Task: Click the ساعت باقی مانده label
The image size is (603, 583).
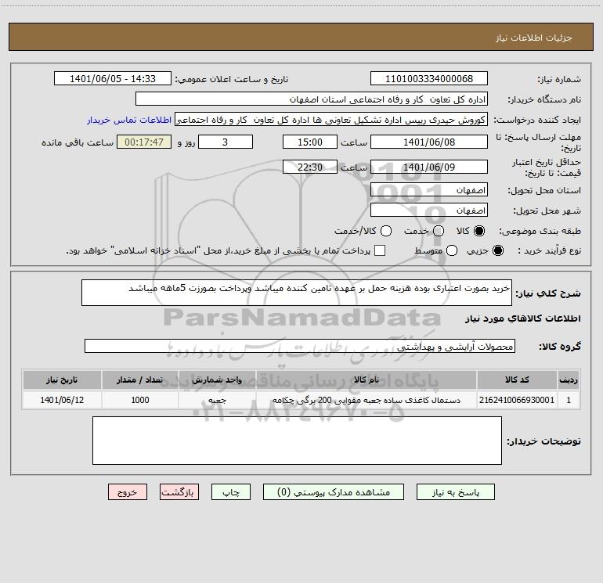Action: [78, 142]
